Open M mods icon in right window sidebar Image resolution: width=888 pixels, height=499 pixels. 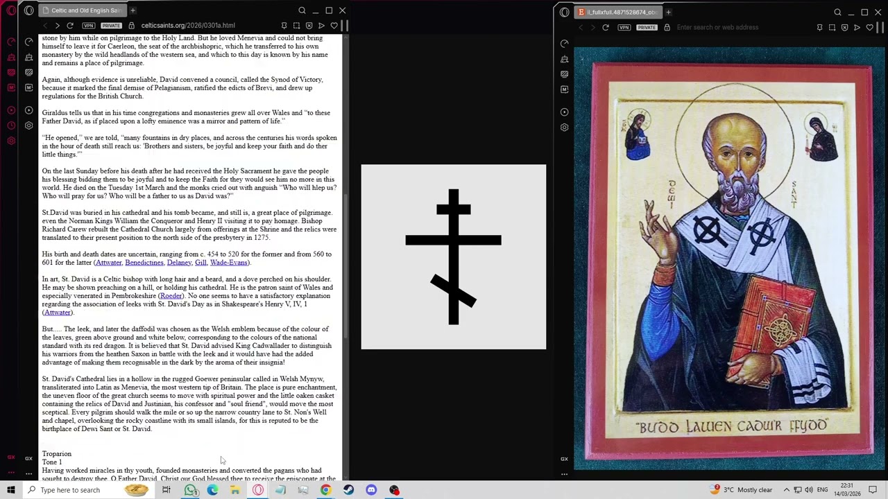coord(564,89)
